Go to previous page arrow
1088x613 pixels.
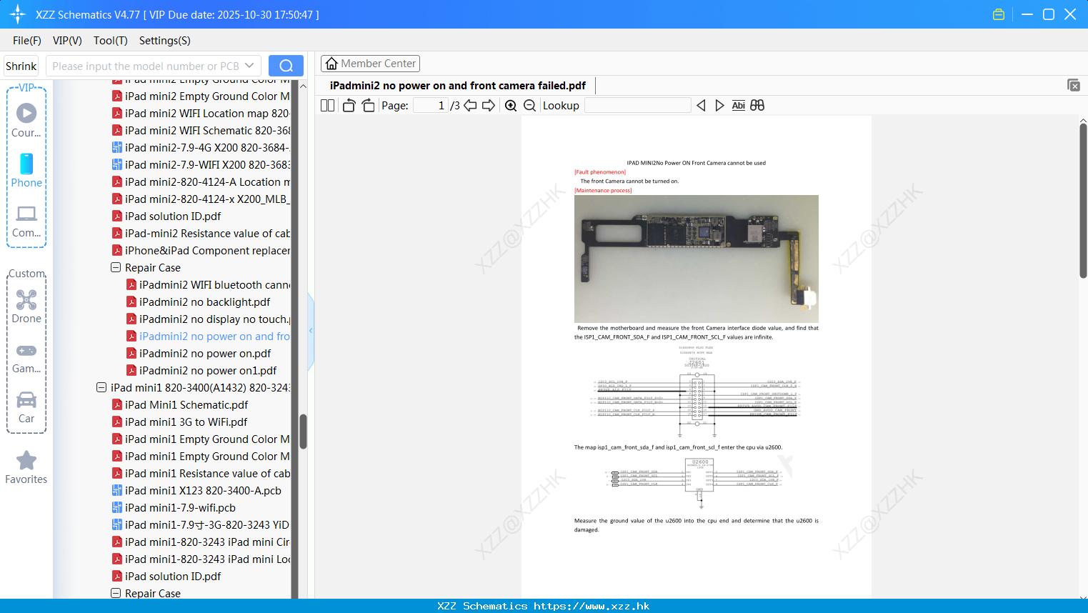[470, 105]
